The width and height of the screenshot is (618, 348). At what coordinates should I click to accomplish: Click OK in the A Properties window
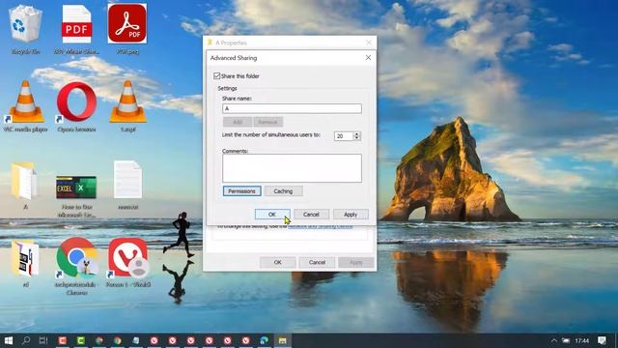coord(277,262)
